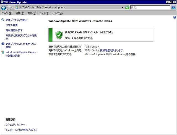Click the icon beside 更新プログラムの確認
This screenshot has width=177, height=135.
click(3, 20)
